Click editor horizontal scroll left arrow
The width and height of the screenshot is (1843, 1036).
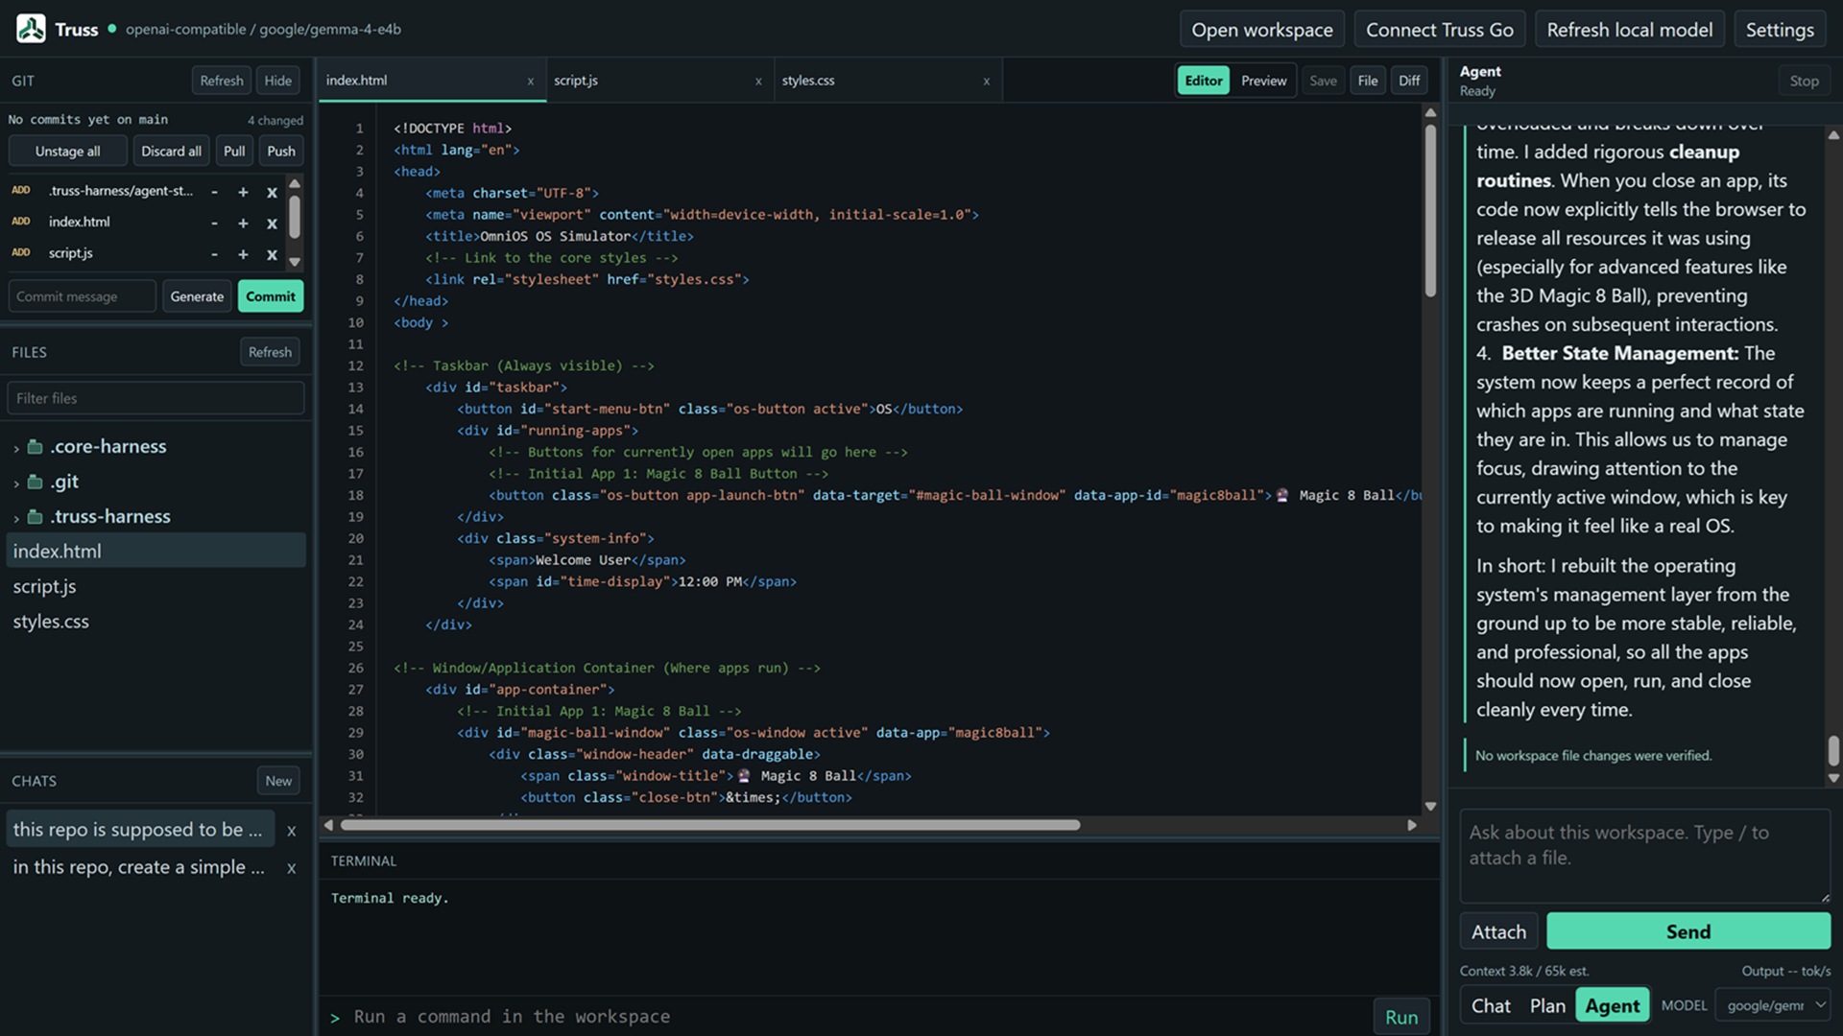(329, 825)
